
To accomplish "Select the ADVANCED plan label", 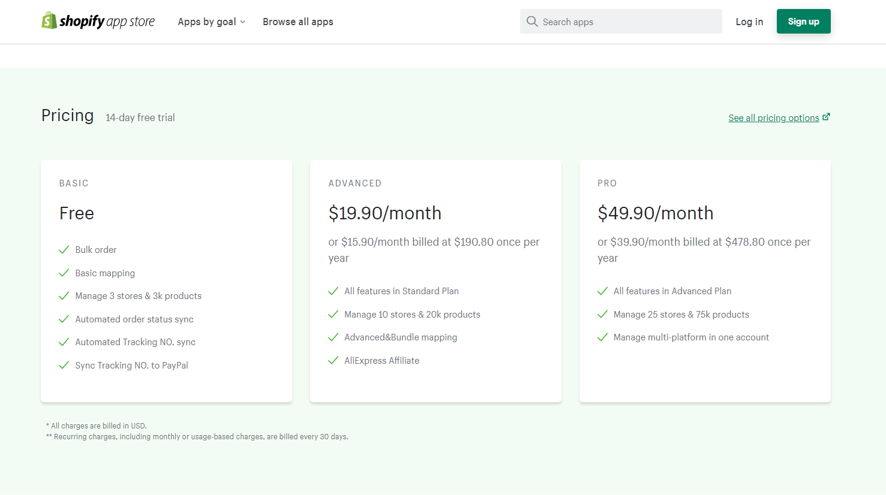I will tap(355, 183).
